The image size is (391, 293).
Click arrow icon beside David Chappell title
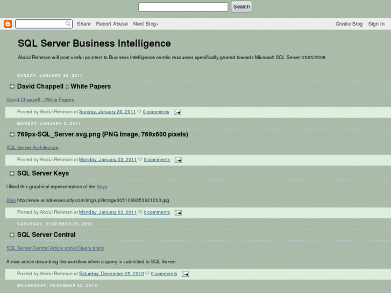(x=12, y=87)
